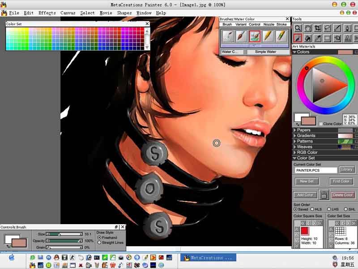Open the Simple Water variant dropdown
The width and height of the screenshot is (358, 269).
268,52
